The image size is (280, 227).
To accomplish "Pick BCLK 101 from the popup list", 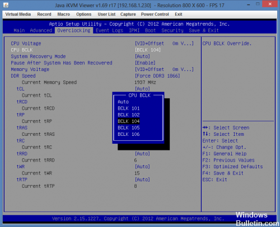I will pyautogui.click(x=129, y=108).
